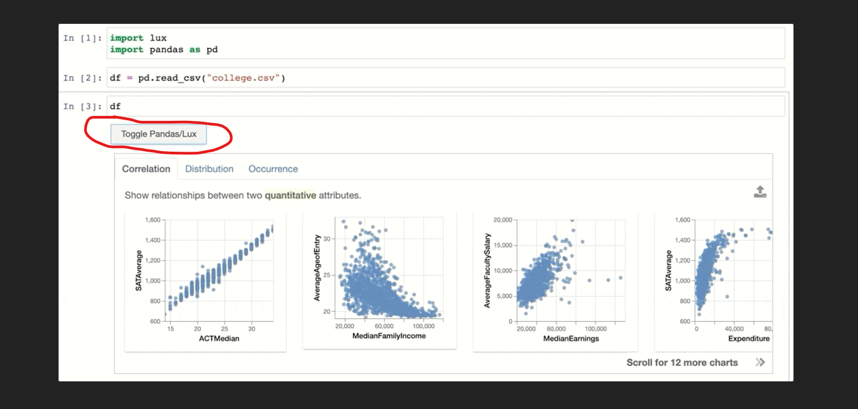This screenshot has width=858, height=409.
Task: Open the Occurrence tab
Action: [x=273, y=169]
